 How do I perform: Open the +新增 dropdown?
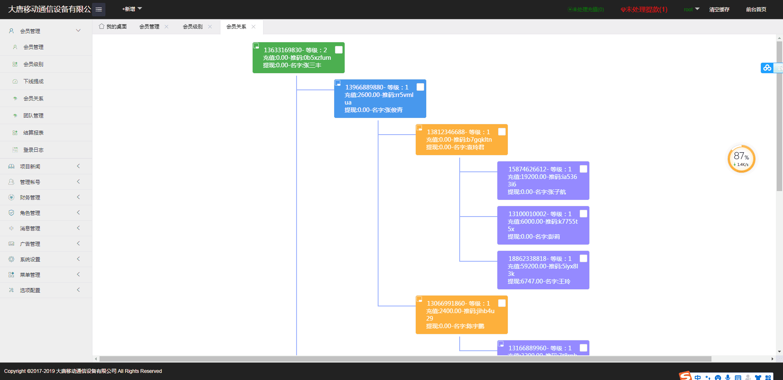(132, 9)
